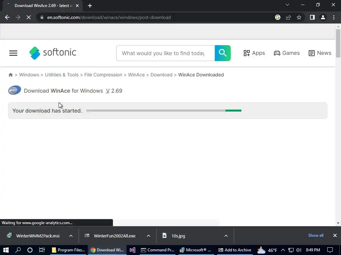Share this page via share icon
The image size is (341, 255).
288,17
